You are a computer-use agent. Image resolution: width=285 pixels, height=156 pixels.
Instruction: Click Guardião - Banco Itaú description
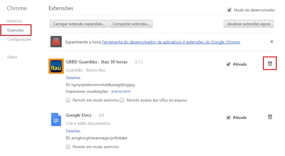click(85, 70)
